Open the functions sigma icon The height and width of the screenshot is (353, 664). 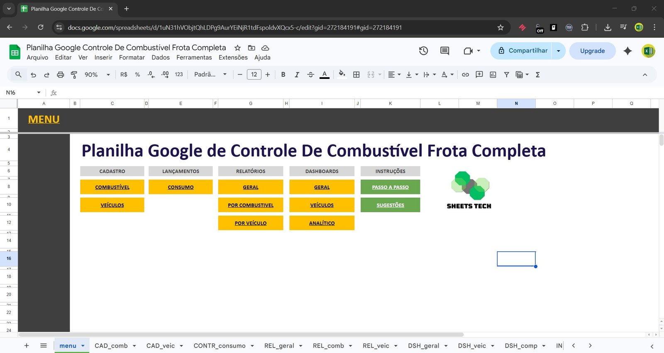tap(537, 75)
